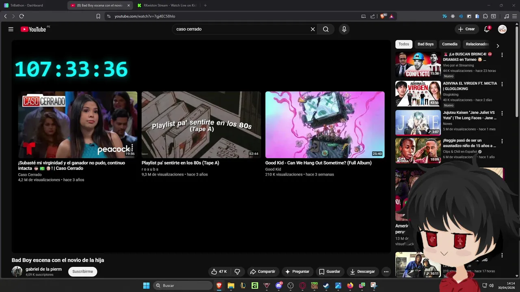Screen dimensions: 520x292
Task: Click the search magnifier button
Action: pyautogui.click(x=326, y=29)
